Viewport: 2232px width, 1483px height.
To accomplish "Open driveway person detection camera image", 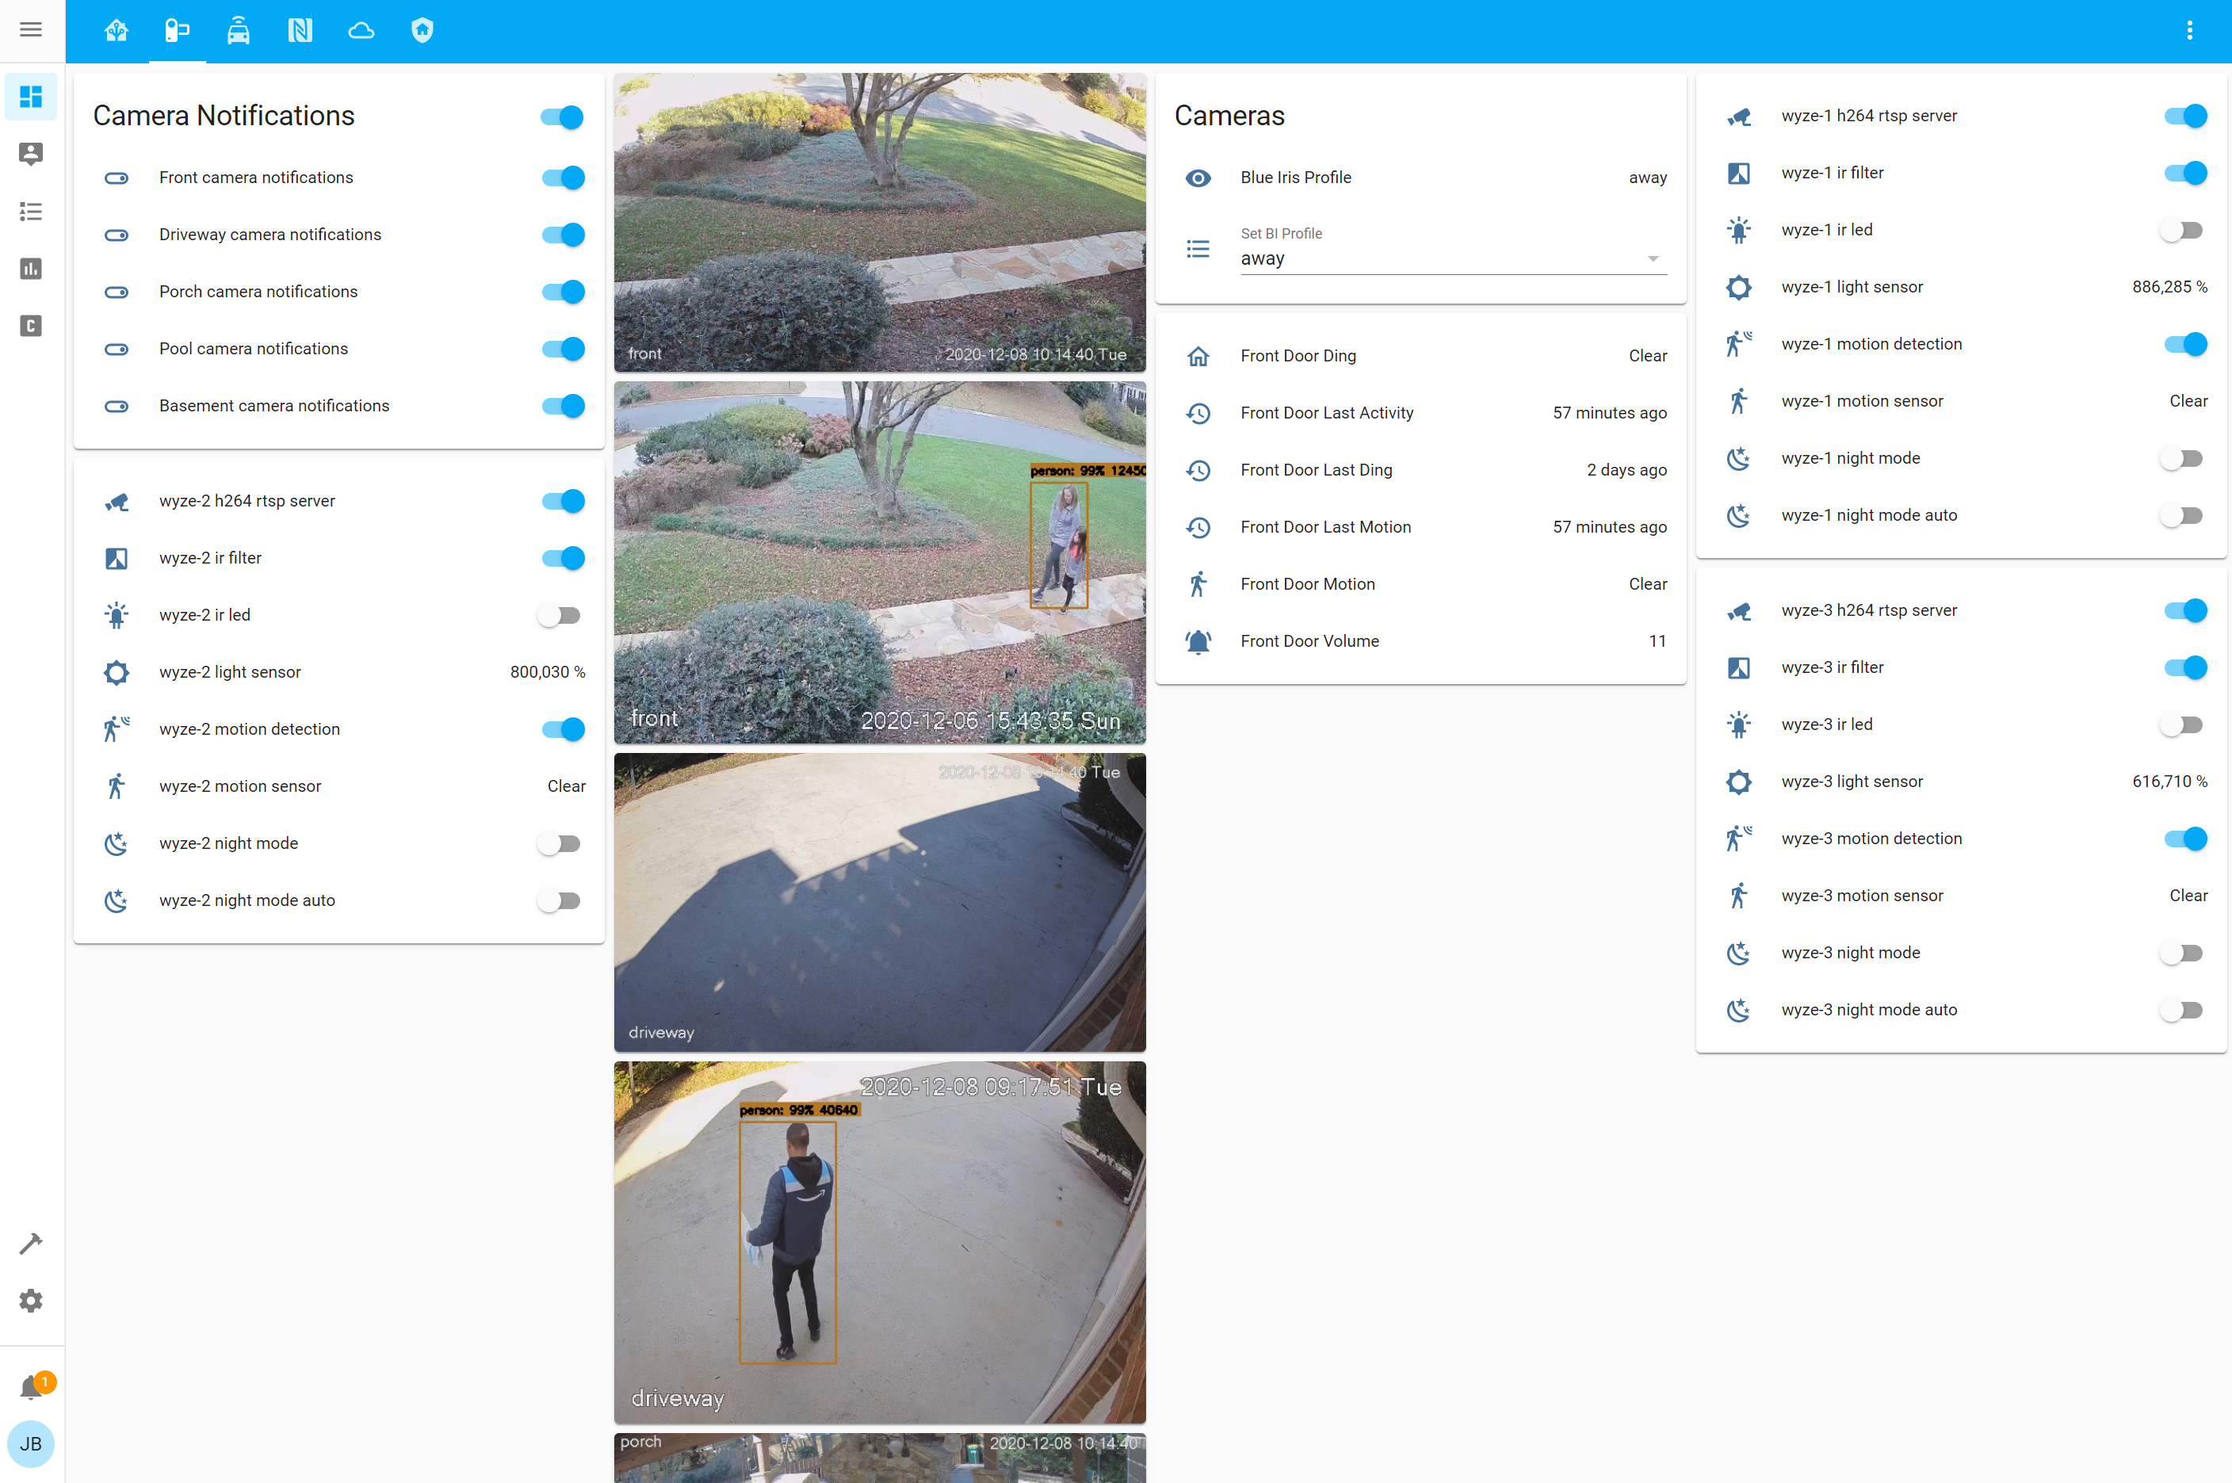I will click(x=879, y=1241).
